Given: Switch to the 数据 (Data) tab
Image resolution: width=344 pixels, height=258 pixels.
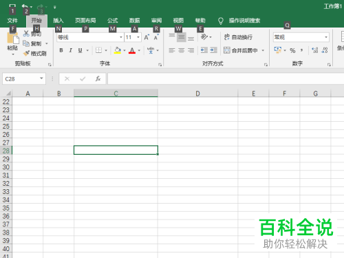Looking at the screenshot, I should pyautogui.click(x=134, y=21).
